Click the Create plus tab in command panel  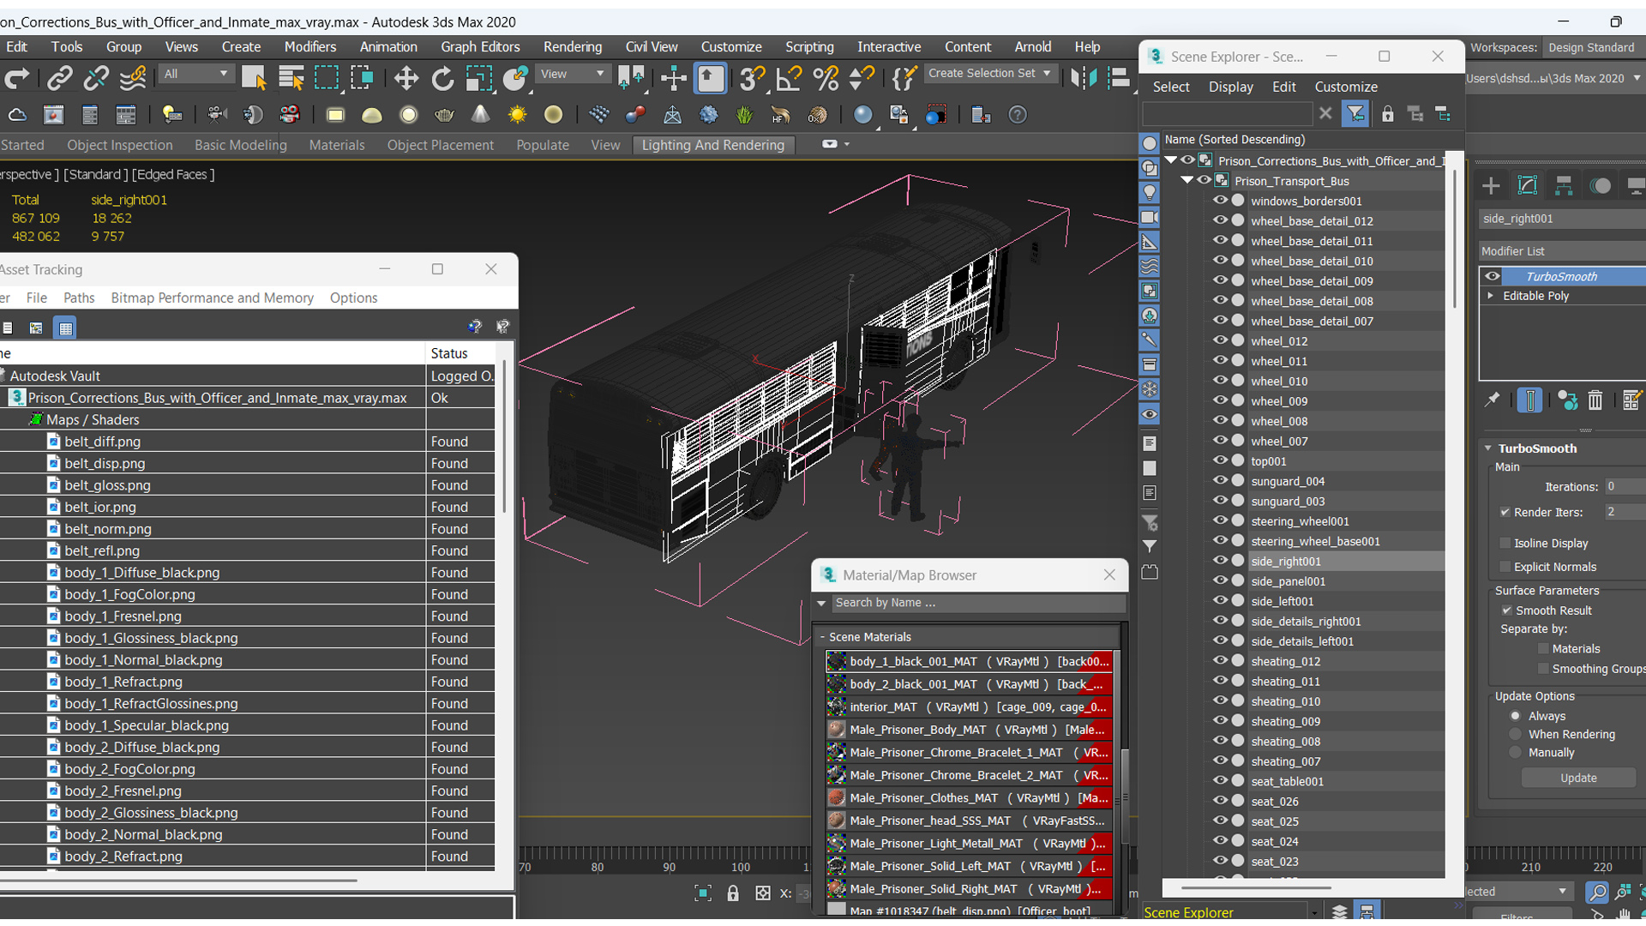click(x=1491, y=186)
